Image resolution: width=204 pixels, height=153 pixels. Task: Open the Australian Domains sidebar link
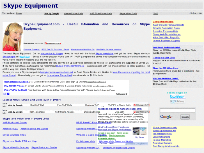163,143
